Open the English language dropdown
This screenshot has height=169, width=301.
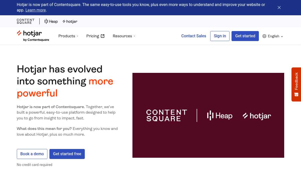(273, 36)
